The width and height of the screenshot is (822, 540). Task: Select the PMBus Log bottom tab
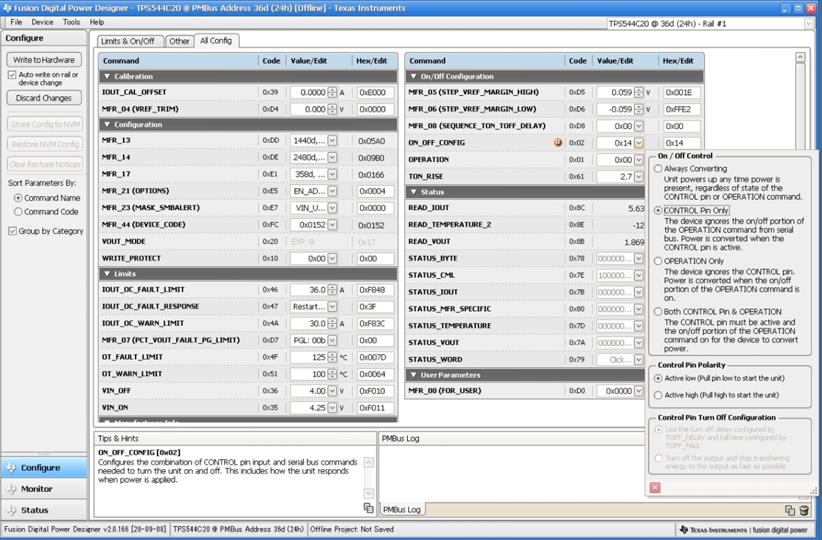402,510
